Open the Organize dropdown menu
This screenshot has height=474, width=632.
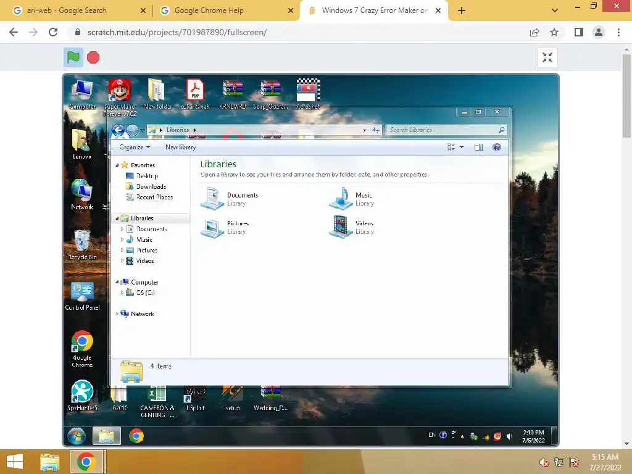click(x=135, y=147)
